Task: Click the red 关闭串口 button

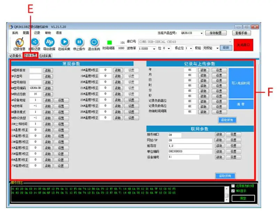Action: click(x=243, y=45)
